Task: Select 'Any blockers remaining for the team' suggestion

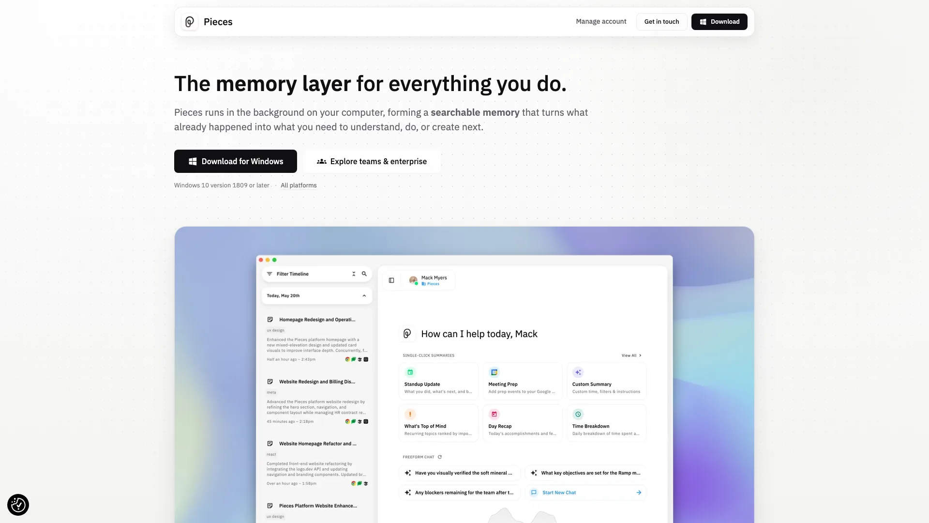Action: click(460, 492)
